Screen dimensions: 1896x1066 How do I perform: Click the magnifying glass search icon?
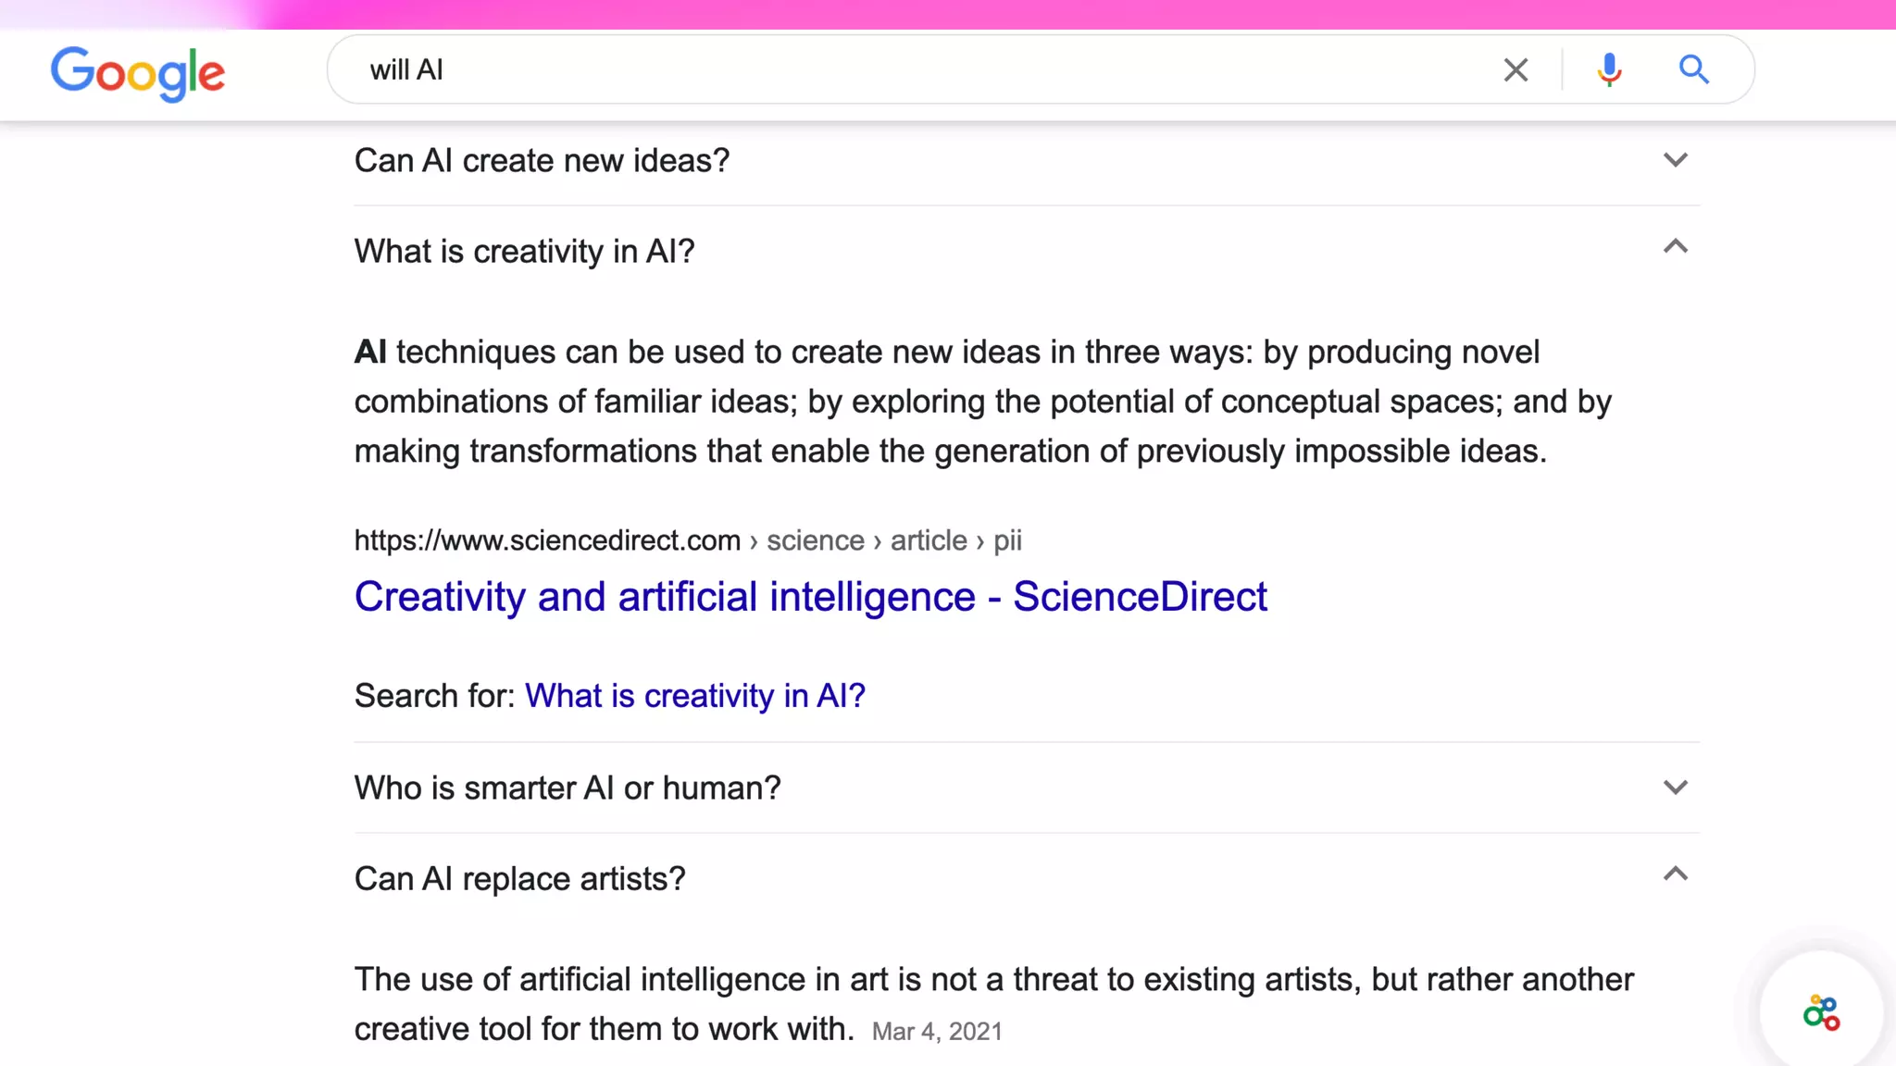click(x=1693, y=70)
